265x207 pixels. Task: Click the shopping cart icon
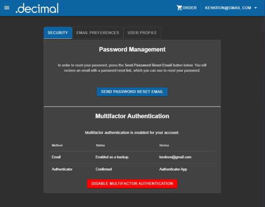point(179,8)
